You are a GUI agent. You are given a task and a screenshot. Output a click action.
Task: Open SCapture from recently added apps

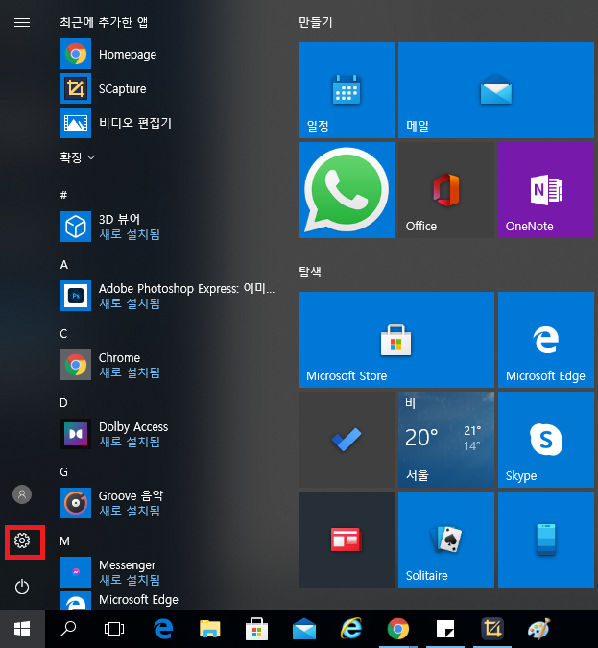pos(104,89)
